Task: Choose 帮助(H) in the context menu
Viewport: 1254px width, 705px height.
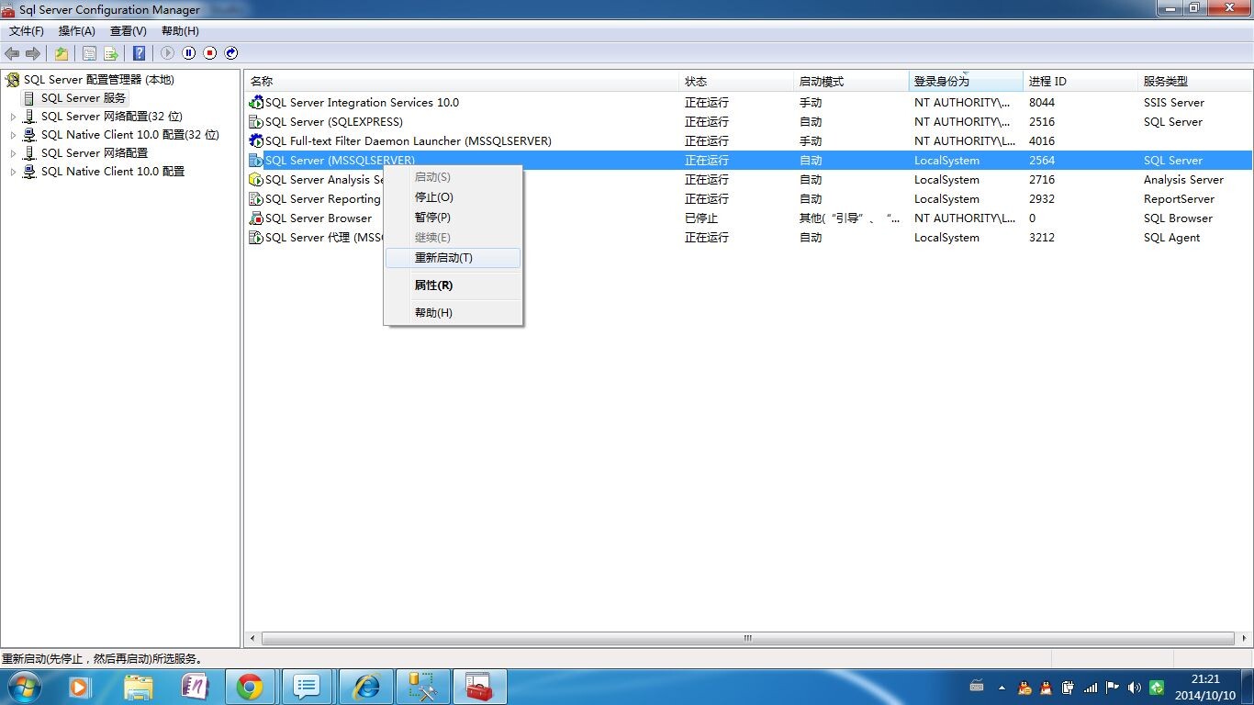Action: pyautogui.click(x=453, y=313)
